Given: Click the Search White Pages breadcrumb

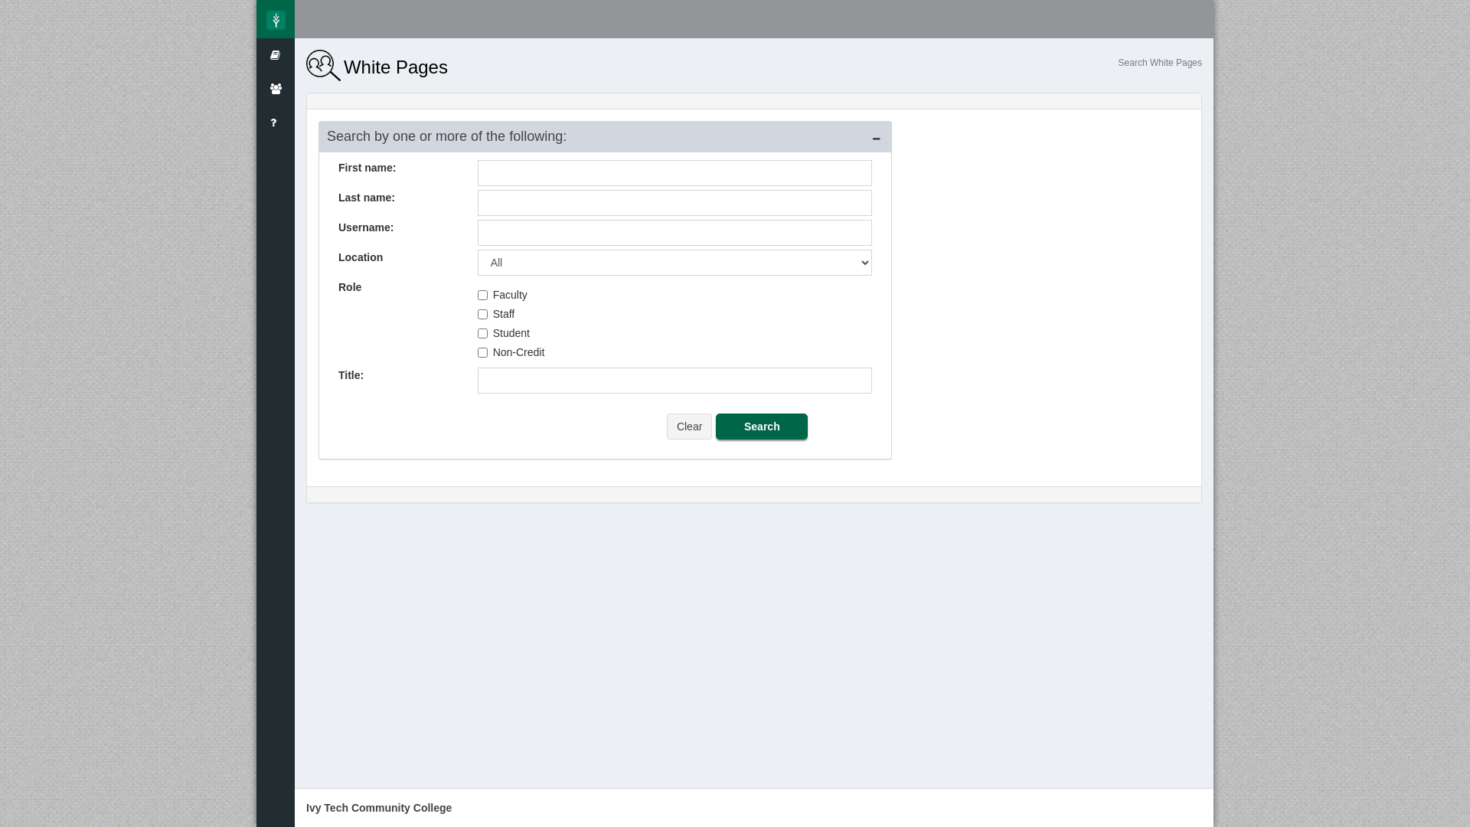Looking at the screenshot, I should pos(1160,63).
